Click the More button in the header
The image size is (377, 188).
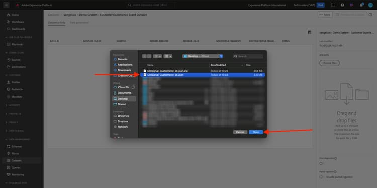325,15
